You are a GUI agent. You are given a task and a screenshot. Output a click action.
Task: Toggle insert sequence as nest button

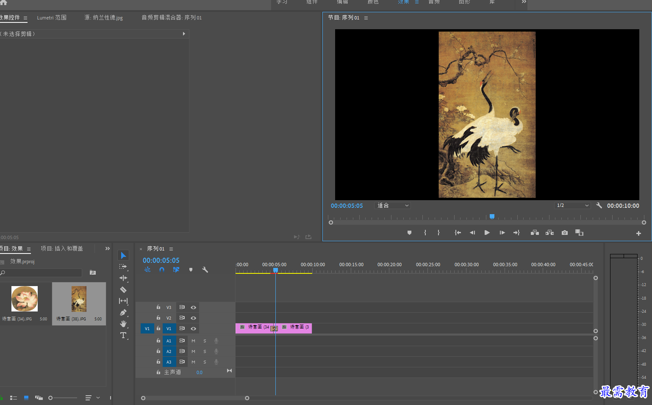tap(147, 270)
